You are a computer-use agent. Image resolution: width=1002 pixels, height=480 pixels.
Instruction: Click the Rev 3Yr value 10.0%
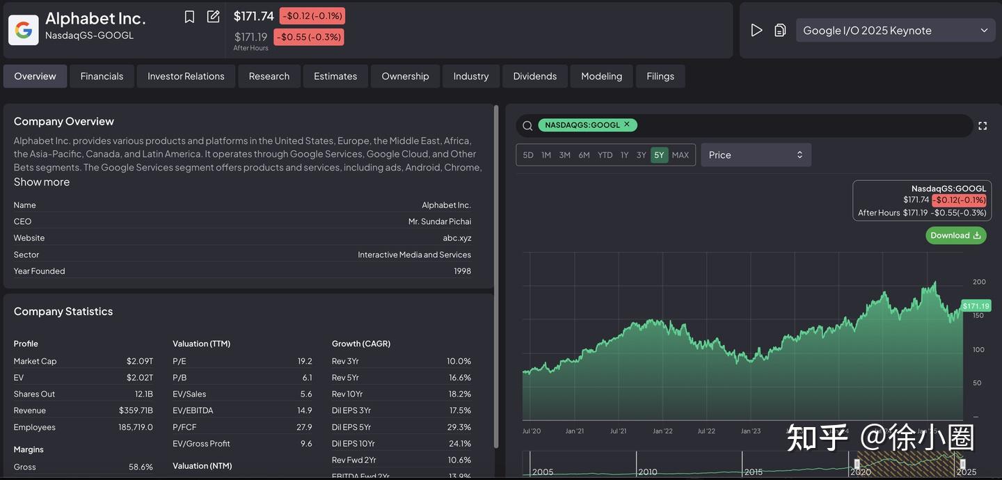point(459,361)
